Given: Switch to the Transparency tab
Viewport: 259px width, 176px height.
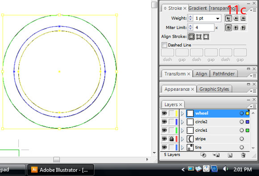Looking at the screenshot, I should [222, 8].
